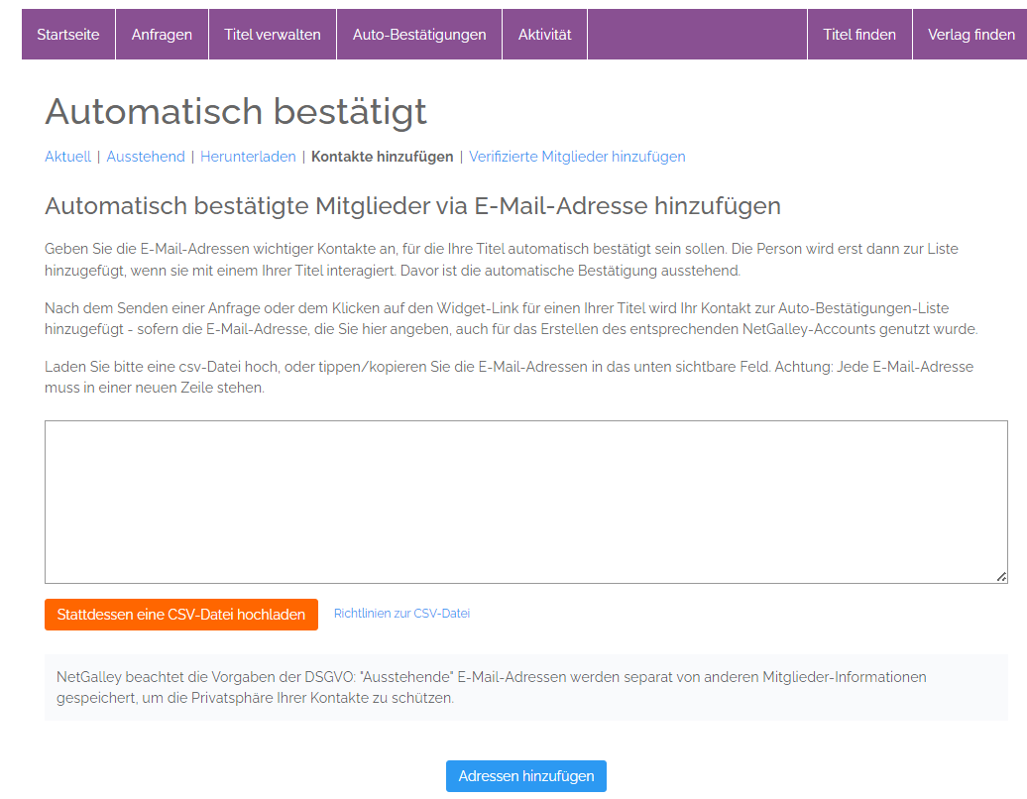This screenshot has width=1027, height=799.
Task: Click Titel finden in the navigation bar
Action: 859,34
